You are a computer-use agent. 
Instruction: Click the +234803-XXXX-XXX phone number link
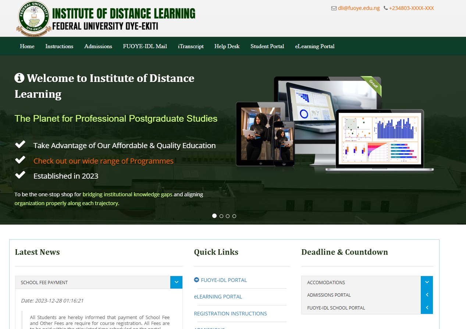click(x=411, y=8)
